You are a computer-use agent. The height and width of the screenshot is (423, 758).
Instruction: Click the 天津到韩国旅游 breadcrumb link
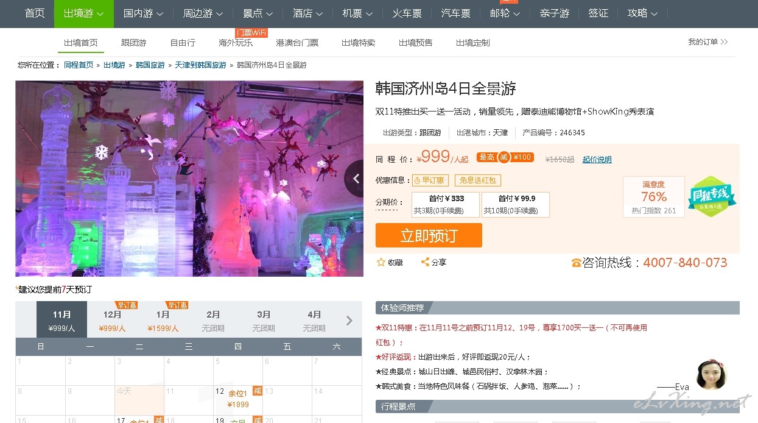coord(200,65)
